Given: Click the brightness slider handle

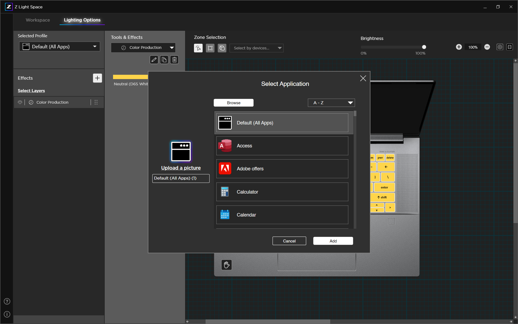Looking at the screenshot, I should point(424,47).
